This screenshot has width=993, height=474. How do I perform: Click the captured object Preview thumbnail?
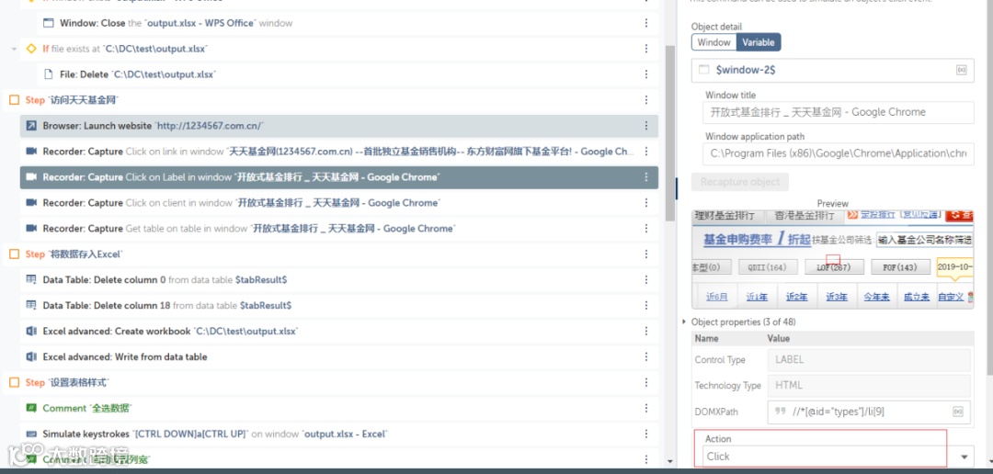tap(833, 259)
